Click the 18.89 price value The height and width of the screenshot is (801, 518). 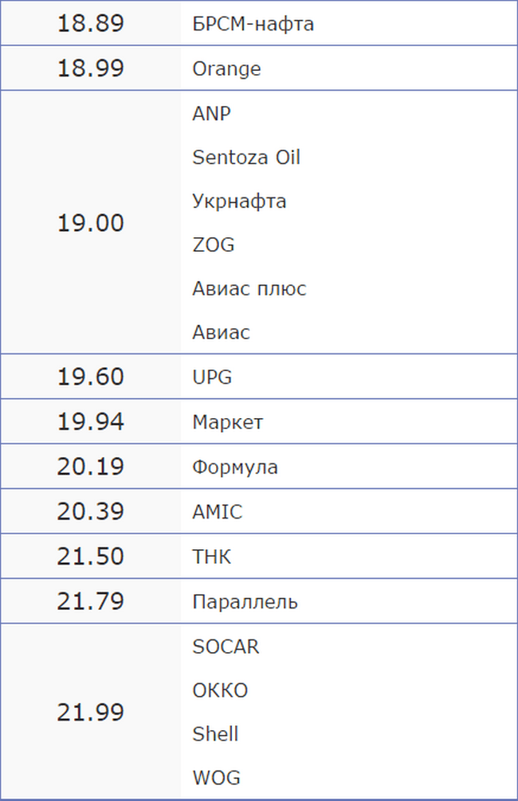[91, 24]
